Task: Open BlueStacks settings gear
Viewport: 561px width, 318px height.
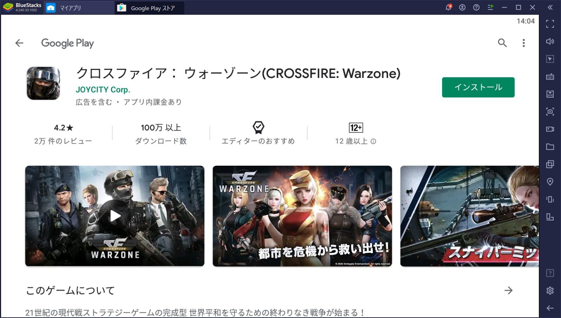Action: [550, 291]
